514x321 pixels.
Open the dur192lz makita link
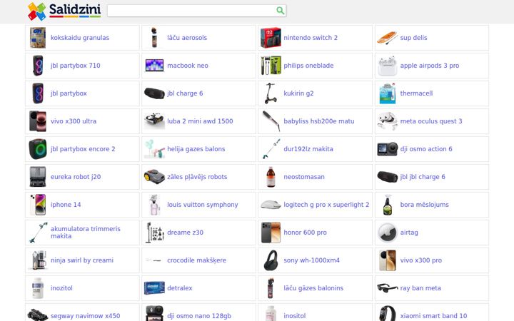tap(308, 149)
